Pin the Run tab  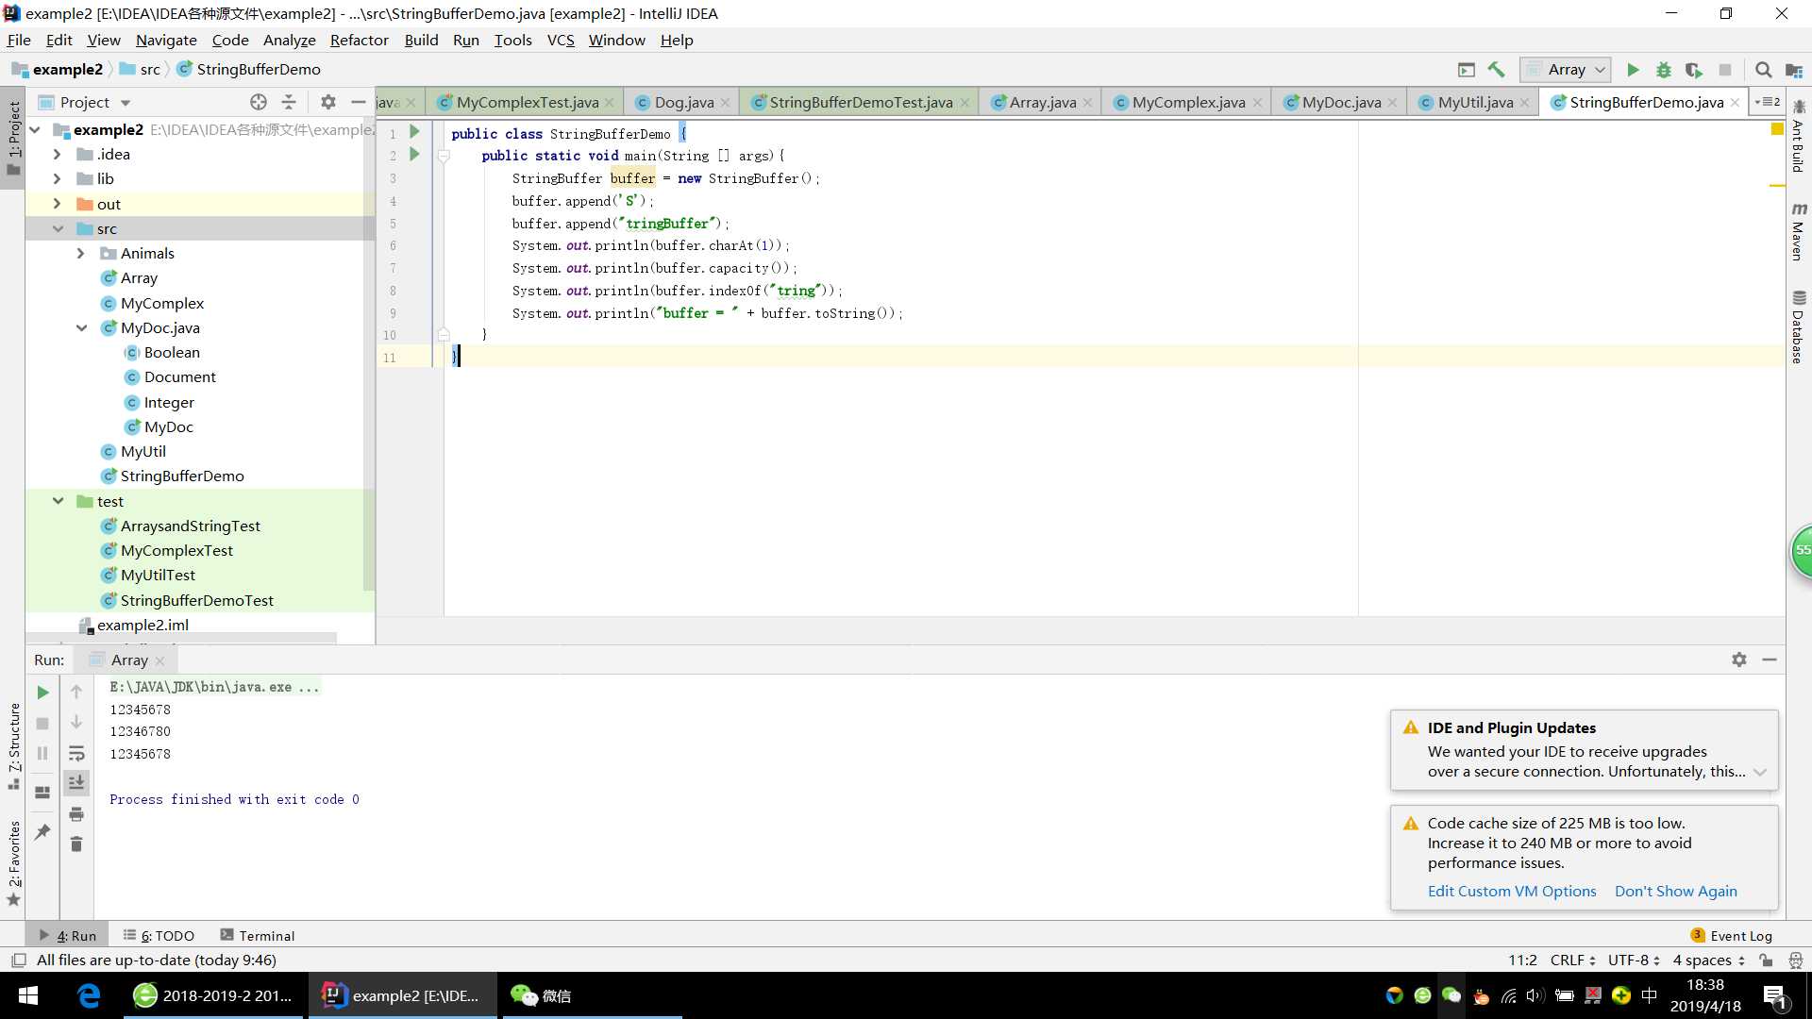[42, 831]
